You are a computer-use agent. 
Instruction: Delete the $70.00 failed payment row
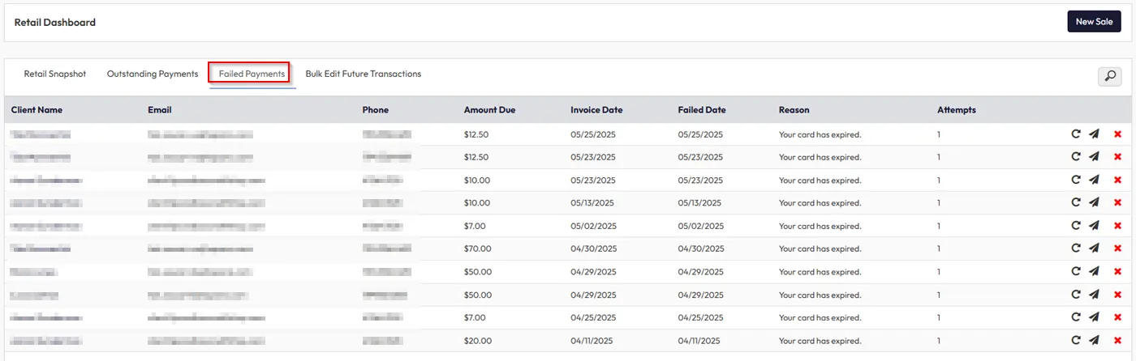1117,248
